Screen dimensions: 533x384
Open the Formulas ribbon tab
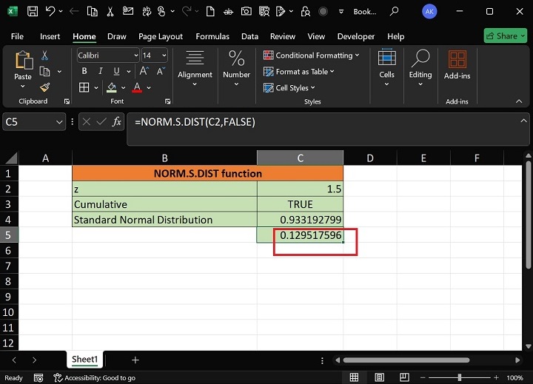point(212,36)
